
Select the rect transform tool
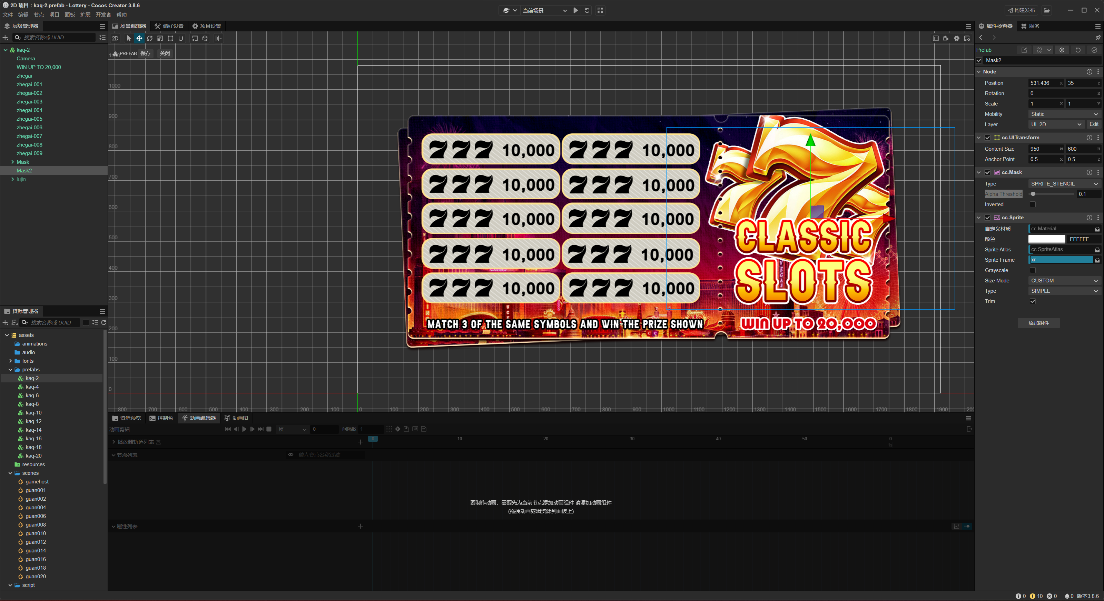pyautogui.click(x=170, y=39)
